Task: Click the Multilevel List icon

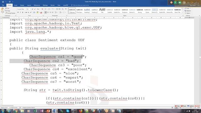Action: point(53,9)
